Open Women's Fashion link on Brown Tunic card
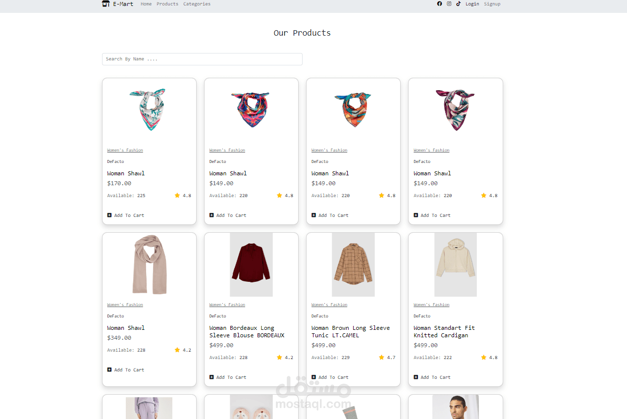This screenshot has height=419, width=627. [329, 305]
